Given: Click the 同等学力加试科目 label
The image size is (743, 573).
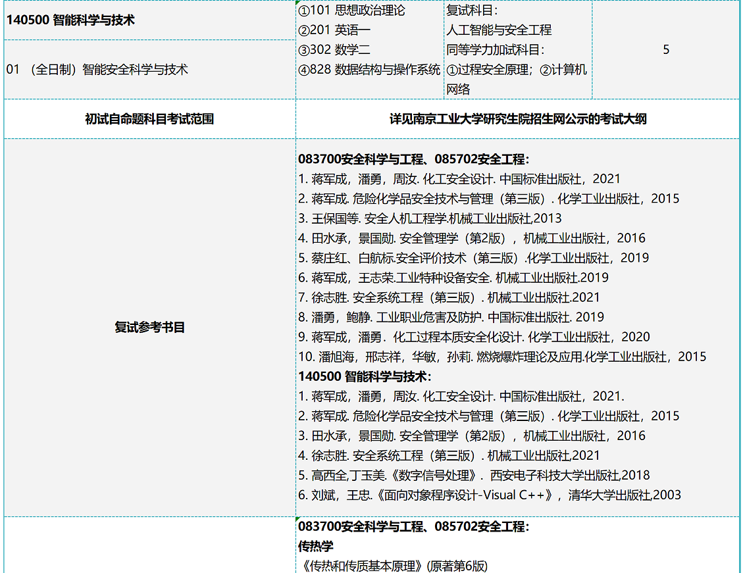Looking at the screenshot, I should [496, 50].
